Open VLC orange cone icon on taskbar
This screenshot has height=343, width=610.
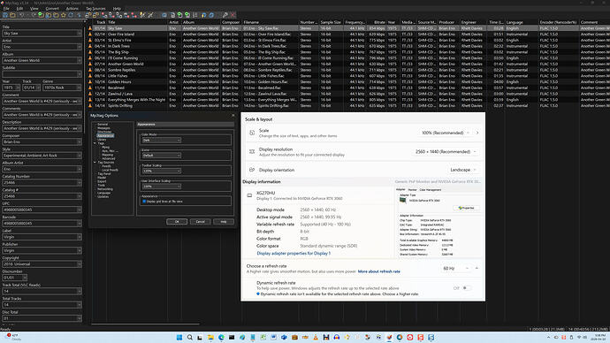pos(316,338)
